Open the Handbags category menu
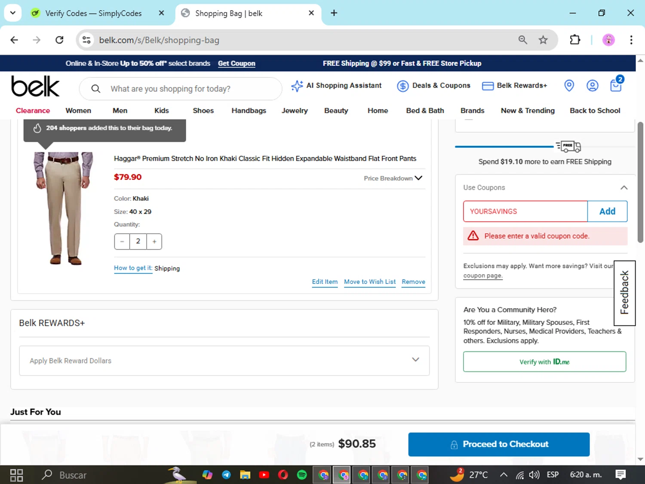 point(249,111)
